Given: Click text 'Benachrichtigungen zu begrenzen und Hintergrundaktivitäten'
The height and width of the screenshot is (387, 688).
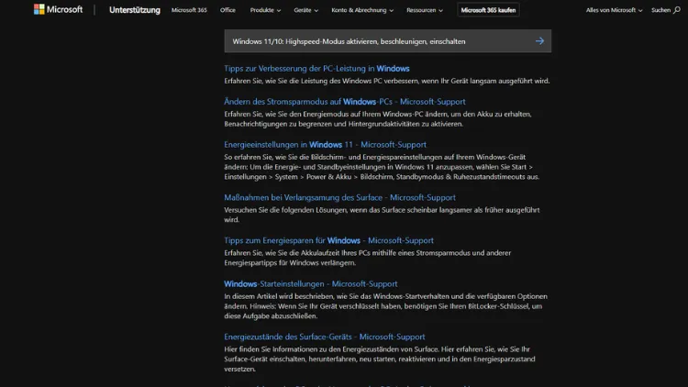Looking at the screenshot, I should tap(309, 124).
